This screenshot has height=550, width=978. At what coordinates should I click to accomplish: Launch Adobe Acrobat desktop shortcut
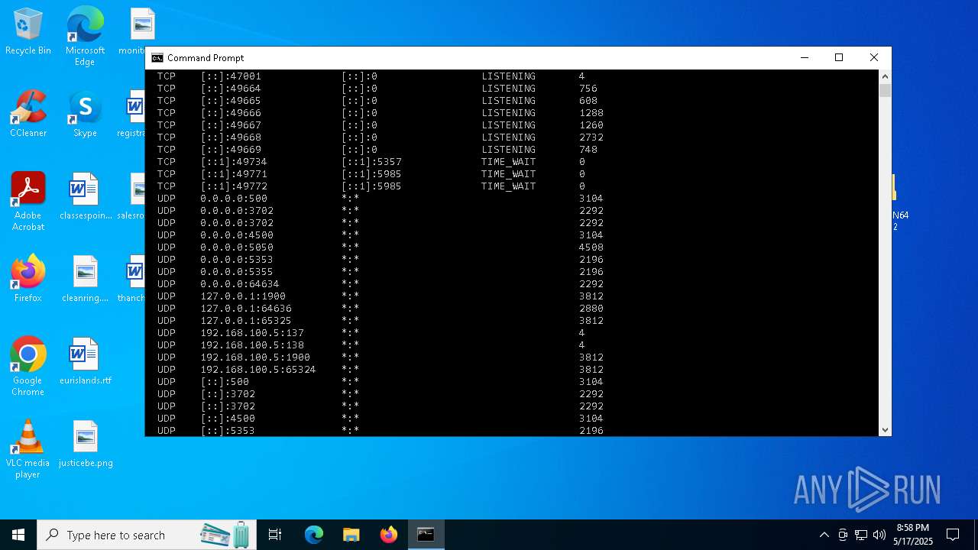click(x=28, y=202)
